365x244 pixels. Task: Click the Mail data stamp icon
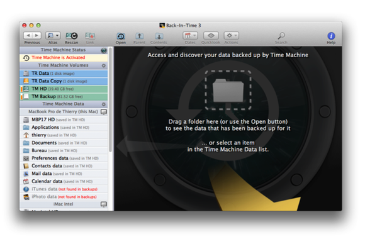pyautogui.click(x=26, y=174)
